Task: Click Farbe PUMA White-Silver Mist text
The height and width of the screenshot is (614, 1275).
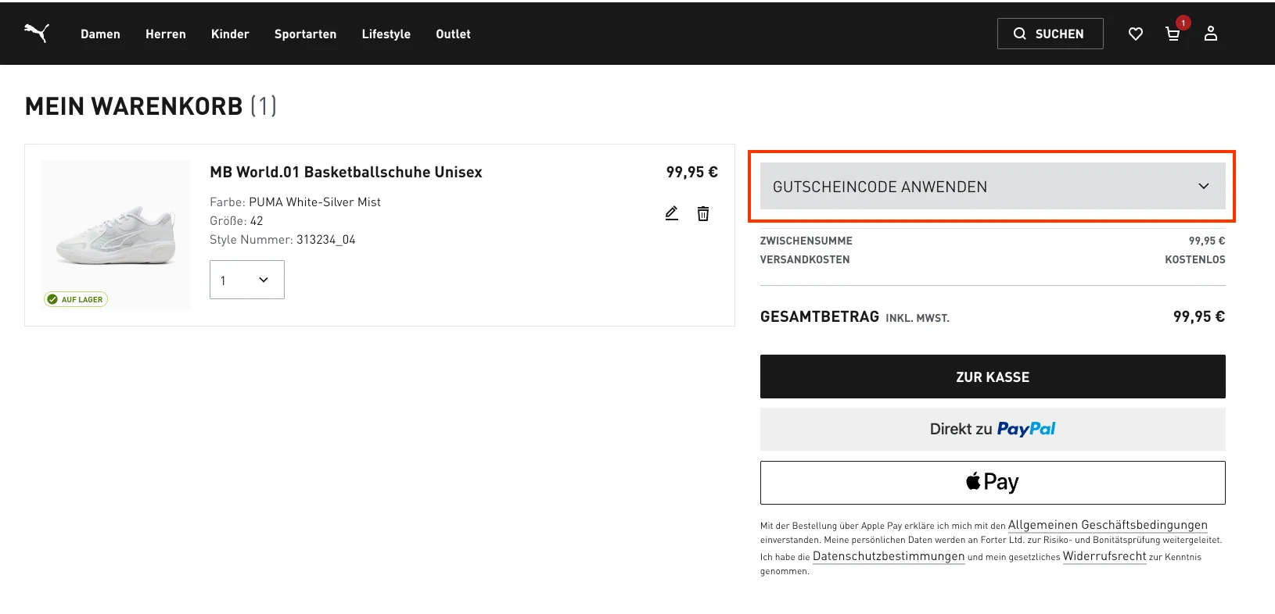Action: point(295,202)
